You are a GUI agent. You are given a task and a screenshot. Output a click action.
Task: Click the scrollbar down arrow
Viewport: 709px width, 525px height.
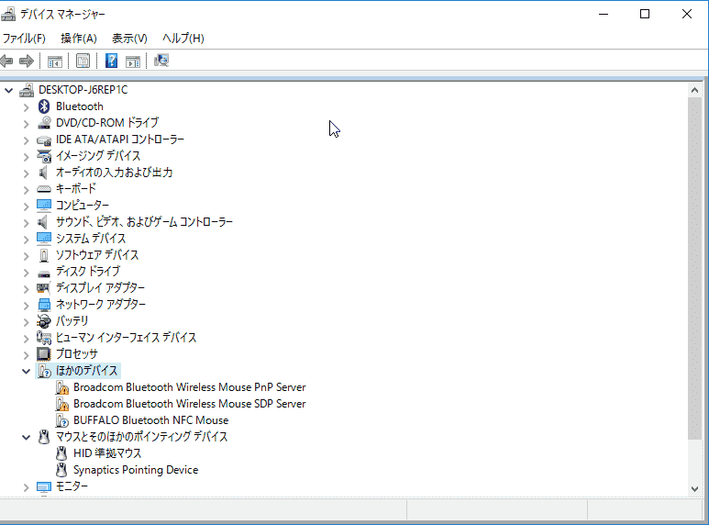[694, 489]
